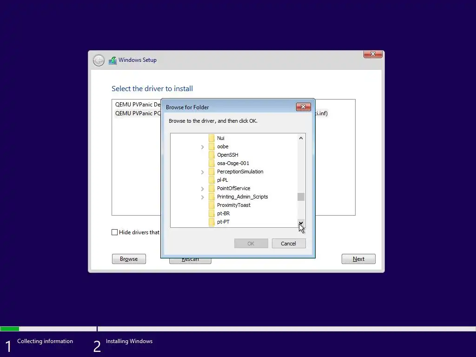Click the ProximityToast folder icon

tap(212, 205)
